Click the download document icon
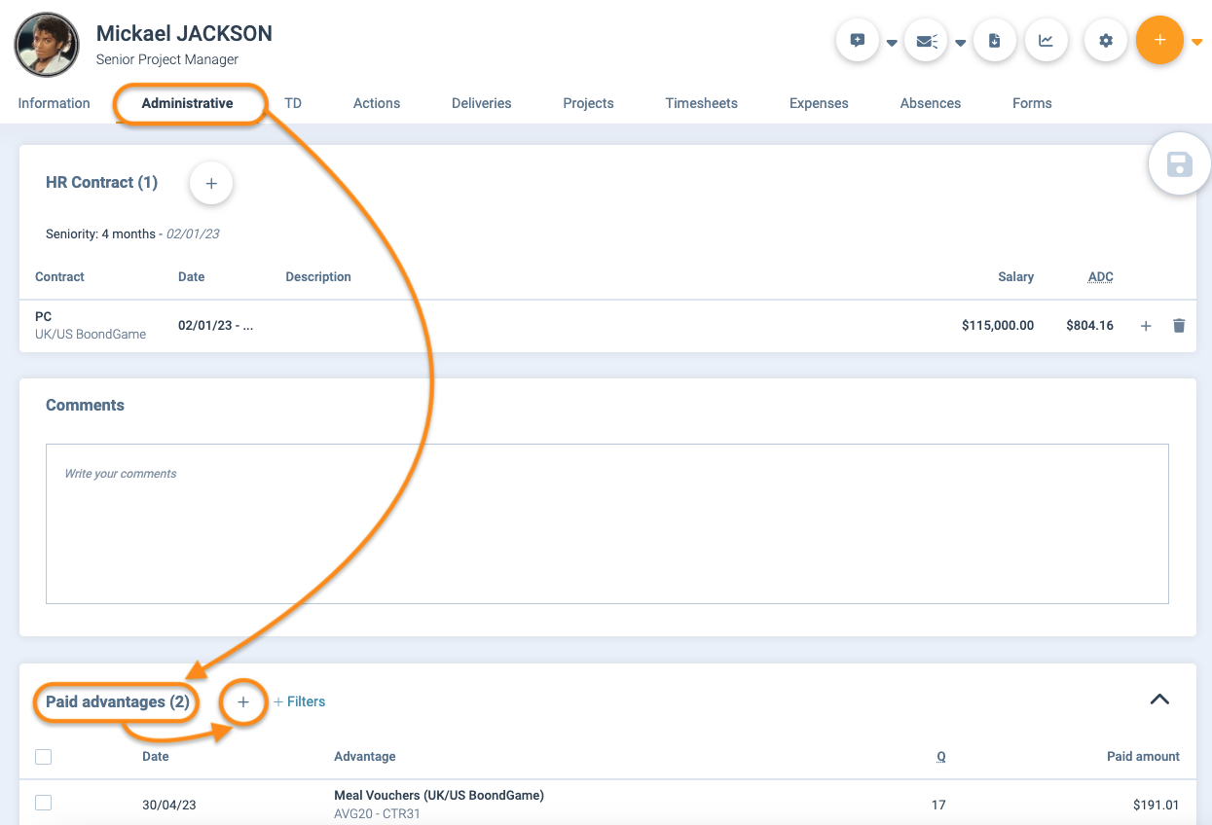Screen dimensions: 1212x825 (x=994, y=41)
